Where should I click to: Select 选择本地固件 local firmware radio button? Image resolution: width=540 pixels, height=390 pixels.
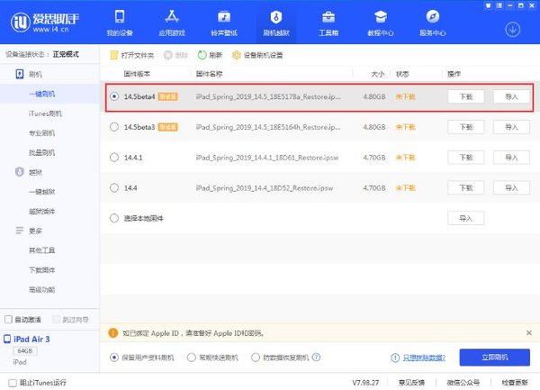point(114,218)
